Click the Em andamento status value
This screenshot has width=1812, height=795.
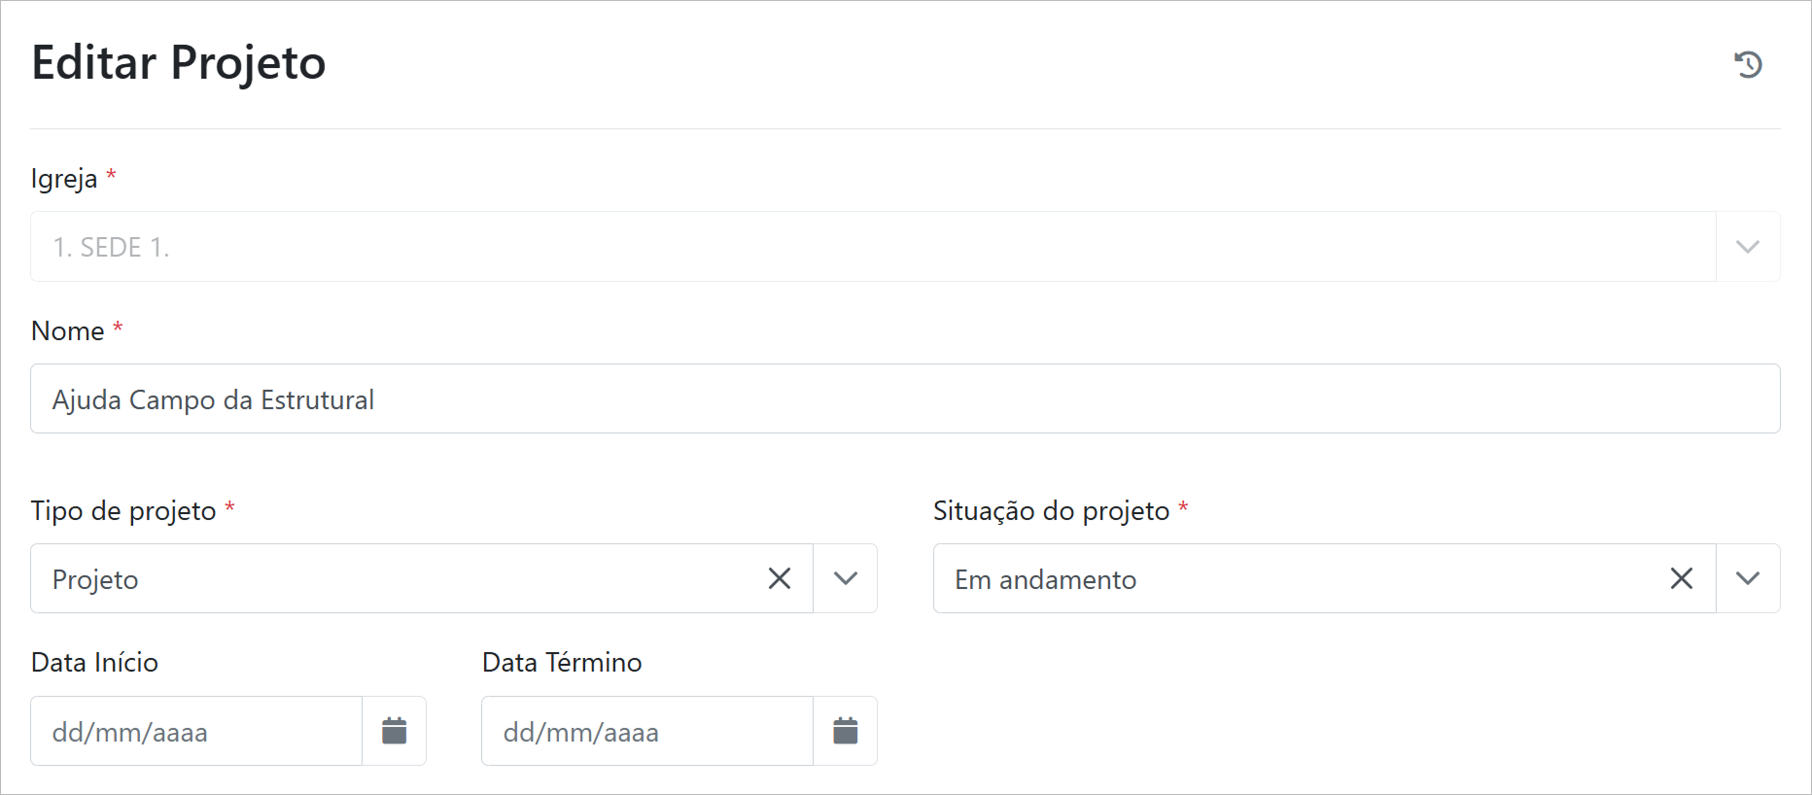(1045, 579)
